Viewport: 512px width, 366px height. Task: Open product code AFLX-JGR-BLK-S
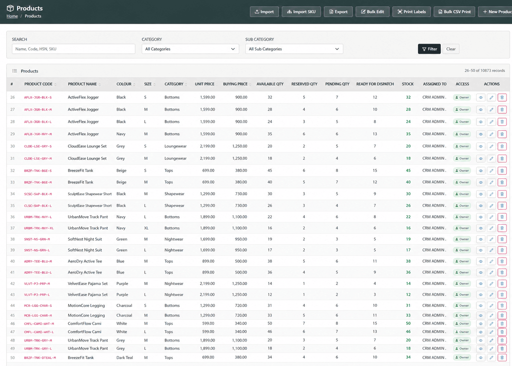(x=38, y=98)
